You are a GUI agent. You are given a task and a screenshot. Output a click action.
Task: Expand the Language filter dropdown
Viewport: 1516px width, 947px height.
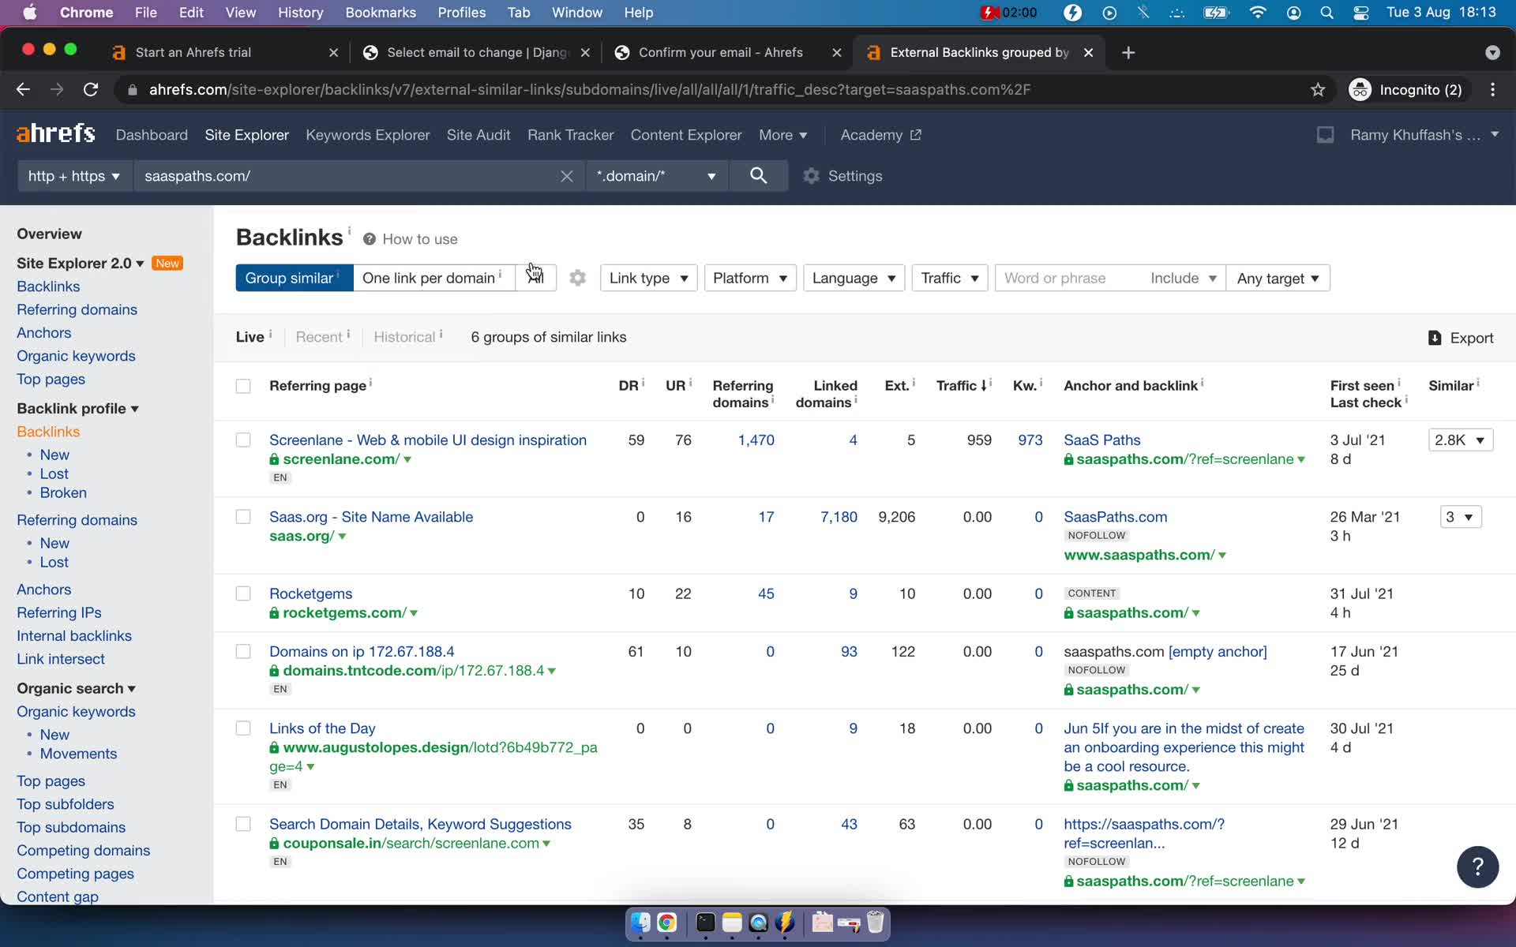(x=854, y=277)
